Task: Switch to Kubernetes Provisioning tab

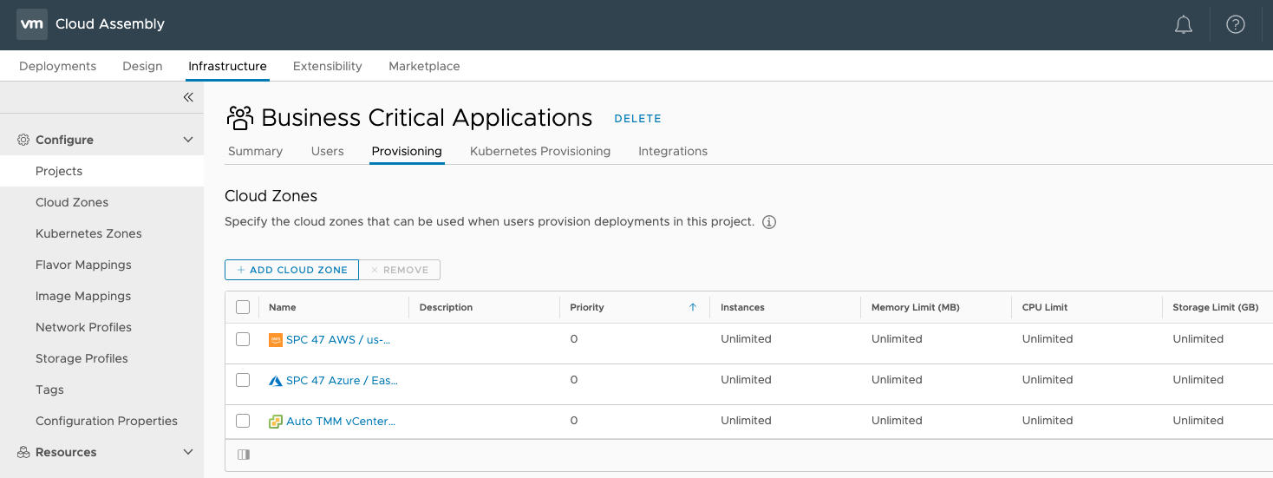Action: point(540,151)
